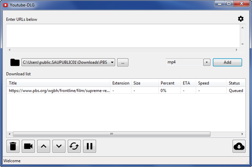Move item down with down-arrow button
252x167 pixels.
point(59,146)
